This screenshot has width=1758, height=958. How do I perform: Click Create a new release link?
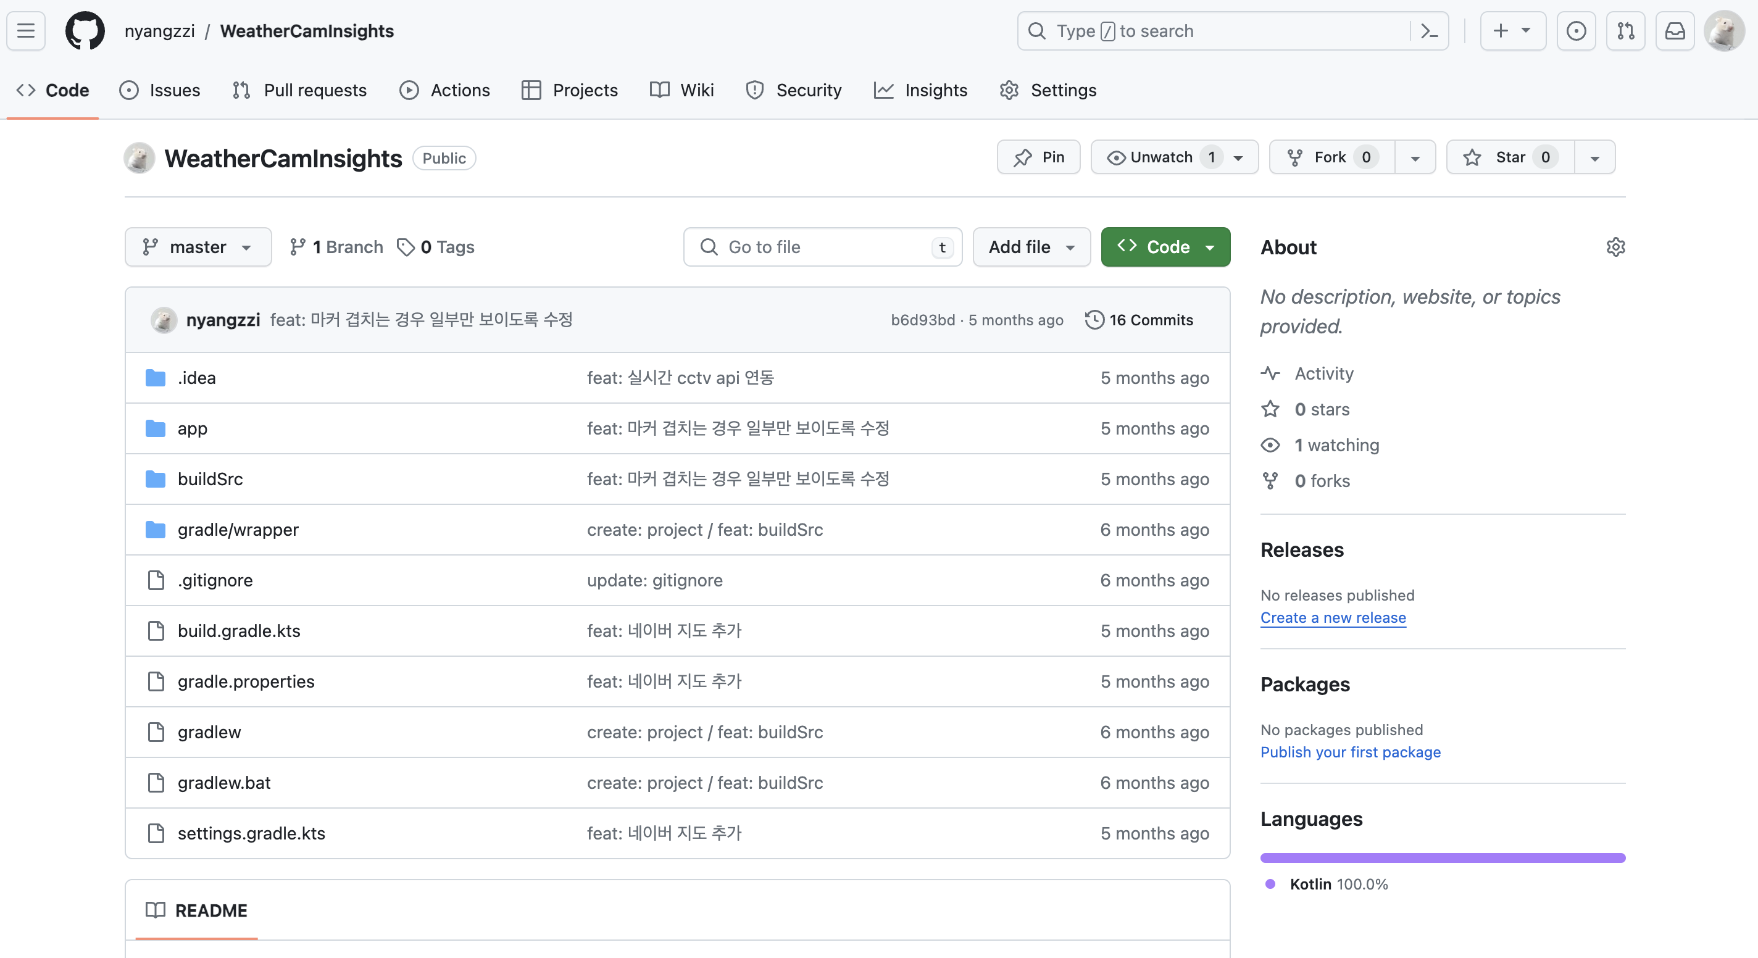pyautogui.click(x=1333, y=617)
